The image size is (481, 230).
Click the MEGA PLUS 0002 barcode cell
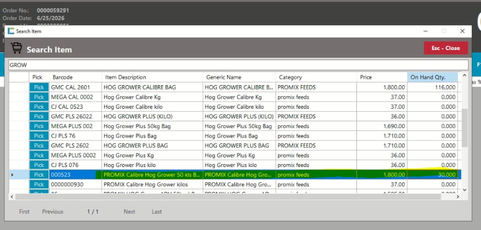point(76,155)
